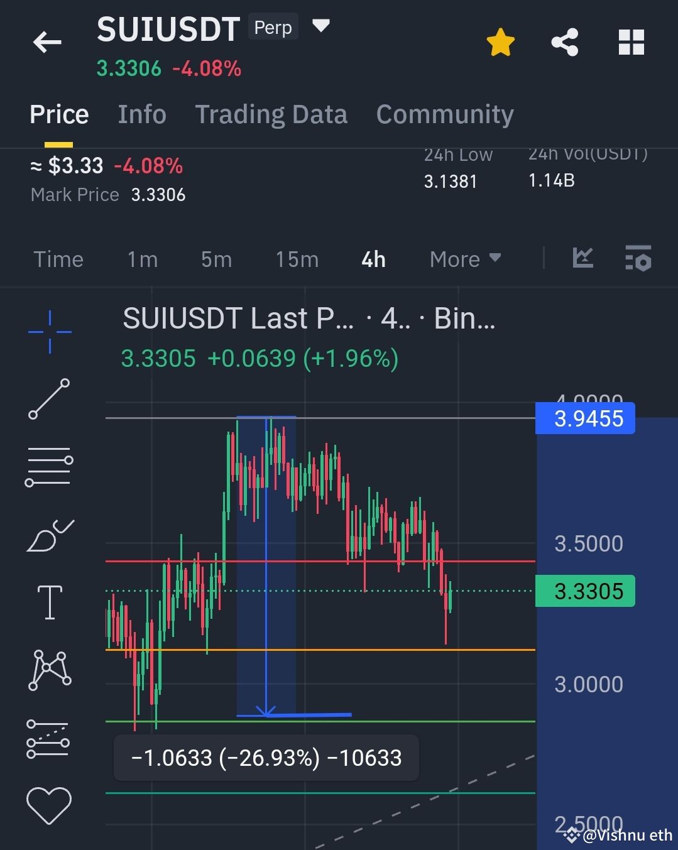Expand the symbol selector caret beside Perp

(x=320, y=25)
